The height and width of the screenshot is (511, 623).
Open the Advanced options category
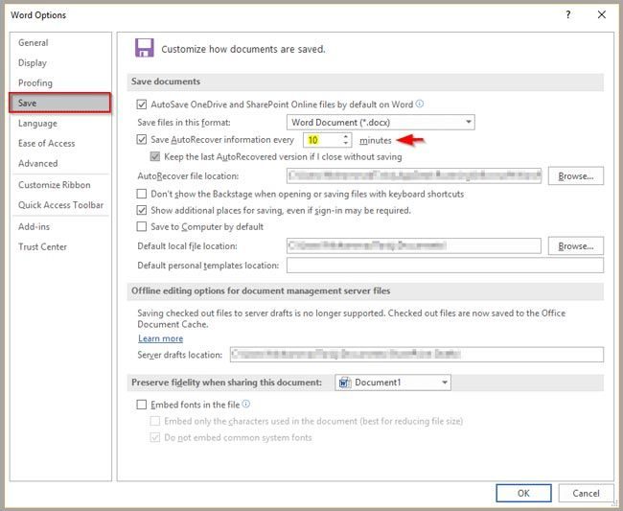38,163
